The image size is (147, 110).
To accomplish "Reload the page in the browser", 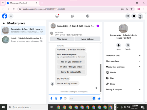I will pyautogui.click(x=14, y=9).
